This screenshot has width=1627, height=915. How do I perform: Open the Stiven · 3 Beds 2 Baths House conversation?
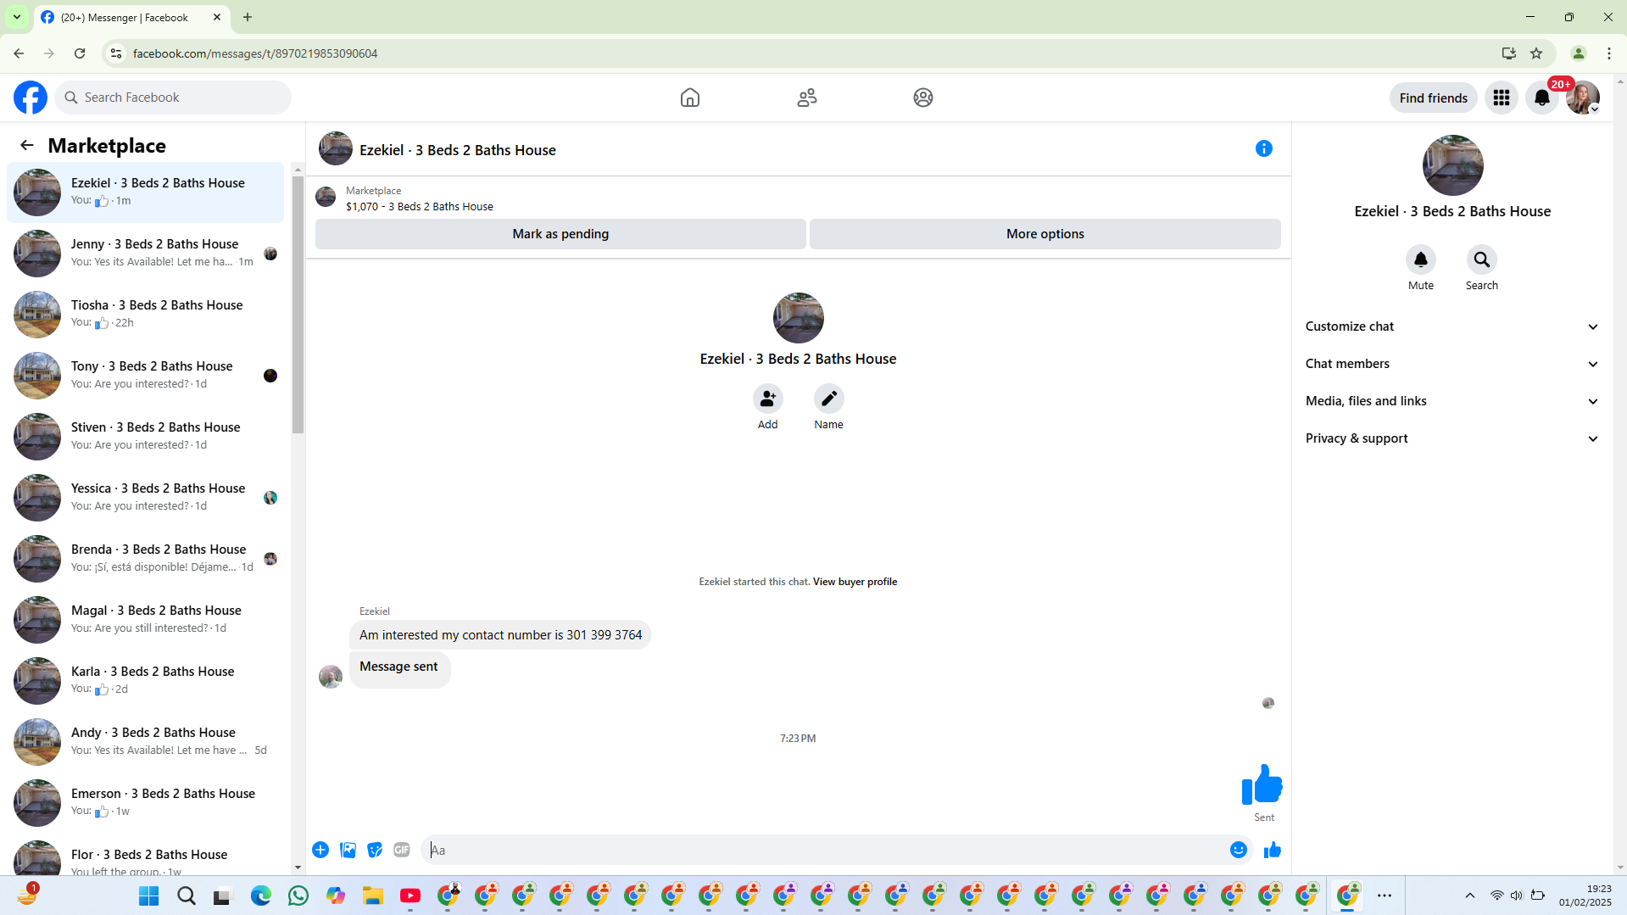coord(146,437)
